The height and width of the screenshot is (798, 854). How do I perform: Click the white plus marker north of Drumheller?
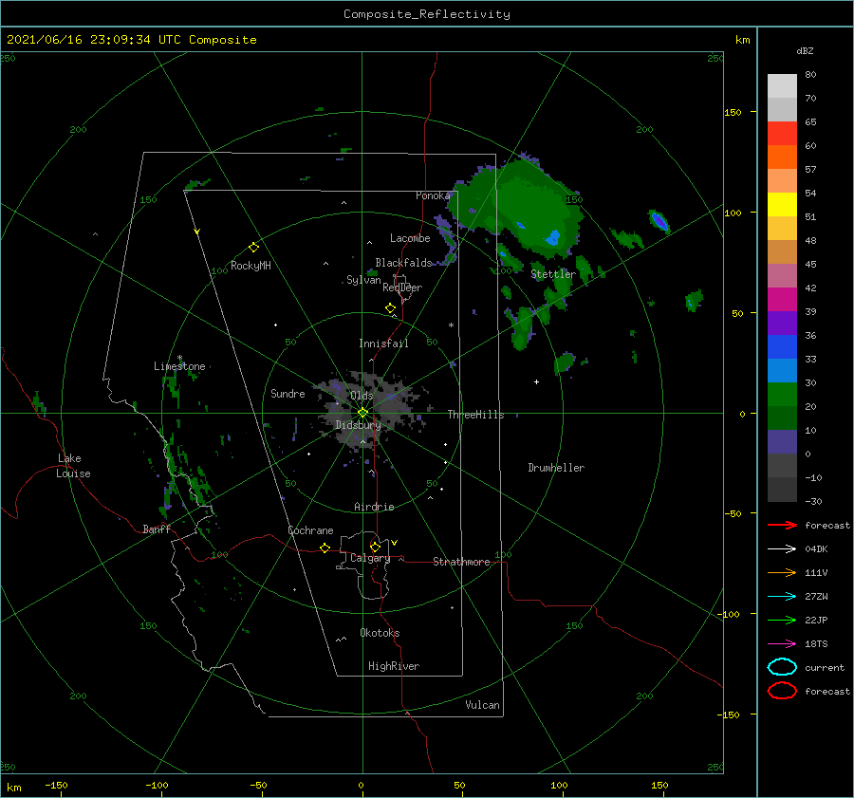coord(536,381)
